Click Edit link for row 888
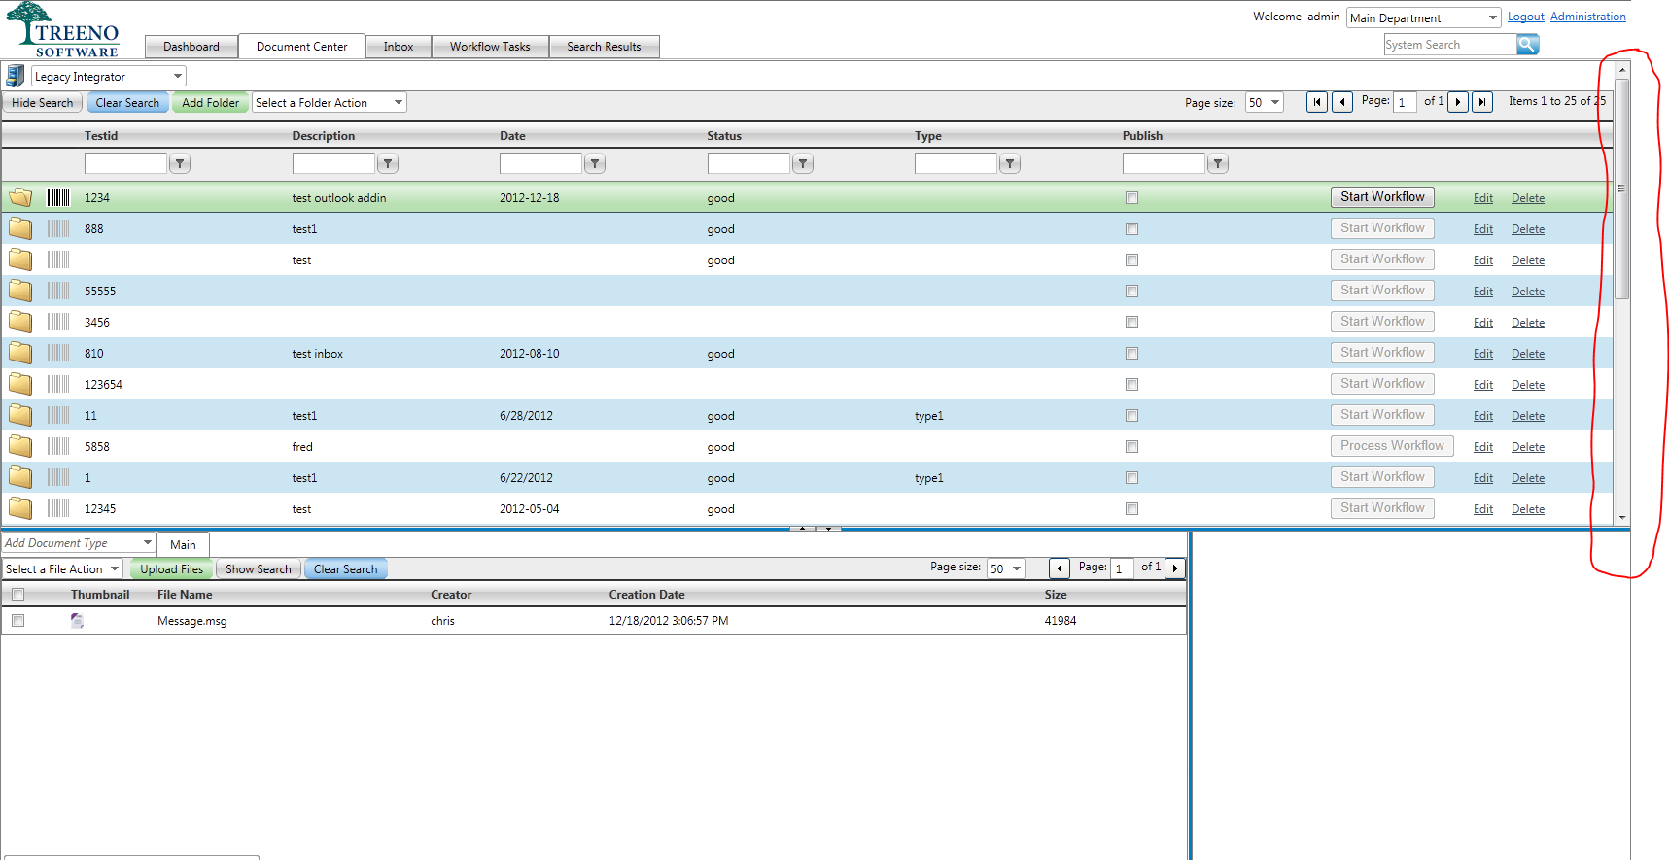This screenshot has height=860, width=1669. [x=1483, y=230]
